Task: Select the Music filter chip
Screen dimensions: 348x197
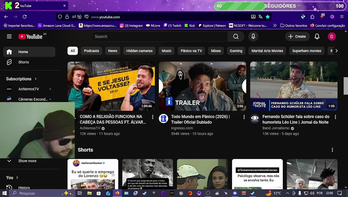Action: pos(166,51)
